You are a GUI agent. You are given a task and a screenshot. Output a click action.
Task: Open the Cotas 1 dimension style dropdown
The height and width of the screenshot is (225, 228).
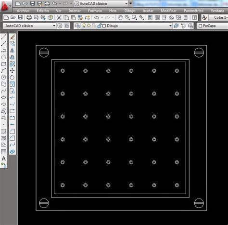click(x=218, y=17)
